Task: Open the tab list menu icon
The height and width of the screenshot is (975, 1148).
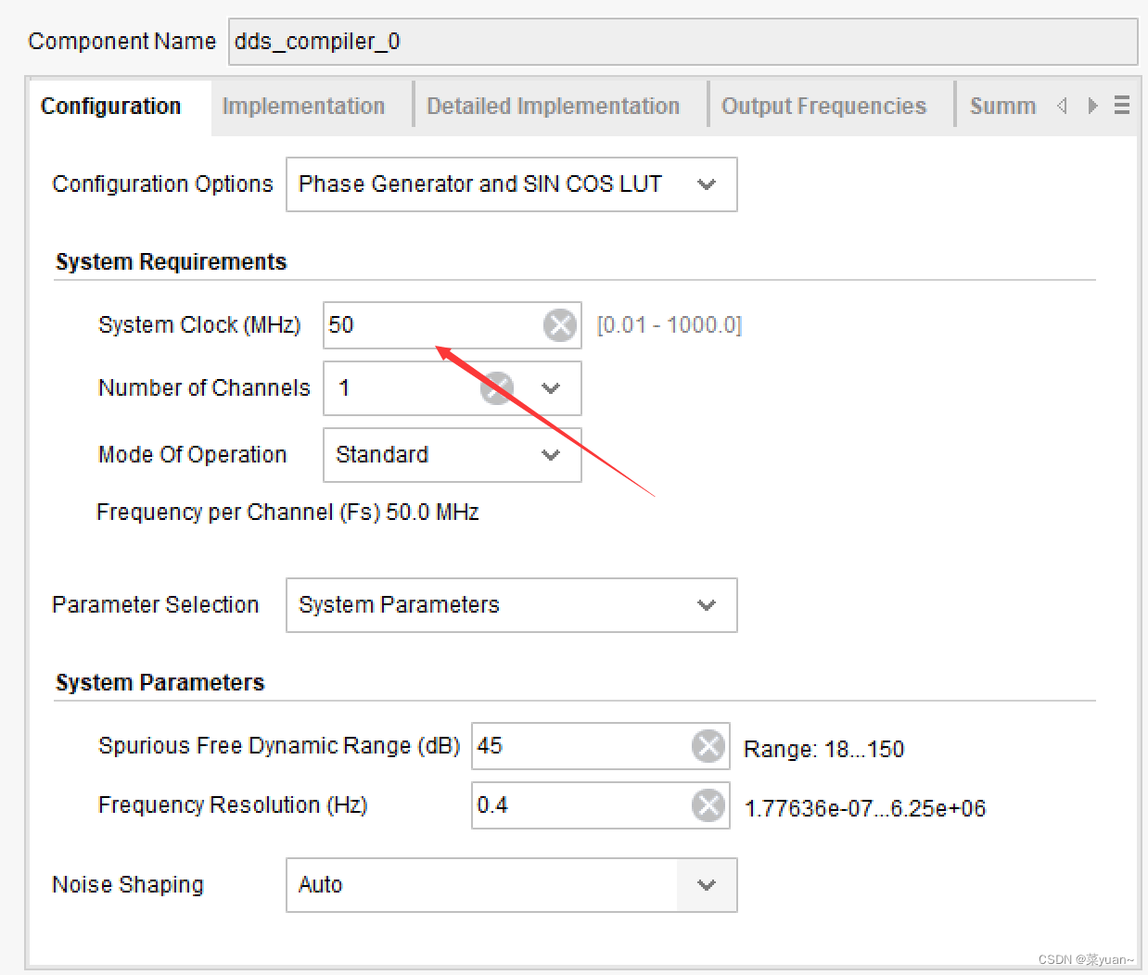Action: click(x=1122, y=106)
